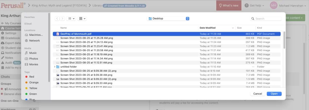Open Movies in Media sidebar
The height and width of the screenshot is (110, 309).
tap(31, 64)
